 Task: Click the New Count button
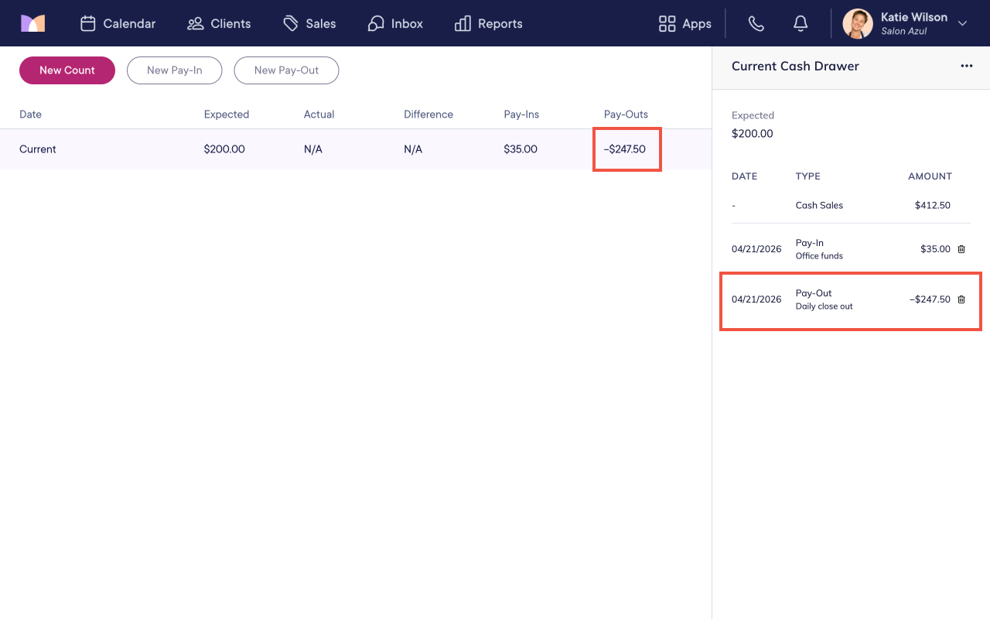(67, 70)
